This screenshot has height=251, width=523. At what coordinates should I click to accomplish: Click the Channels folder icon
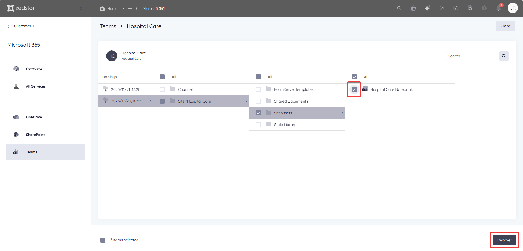tap(173, 89)
